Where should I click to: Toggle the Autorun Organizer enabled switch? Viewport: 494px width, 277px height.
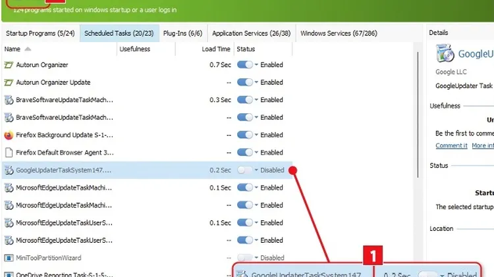click(x=244, y=65)
